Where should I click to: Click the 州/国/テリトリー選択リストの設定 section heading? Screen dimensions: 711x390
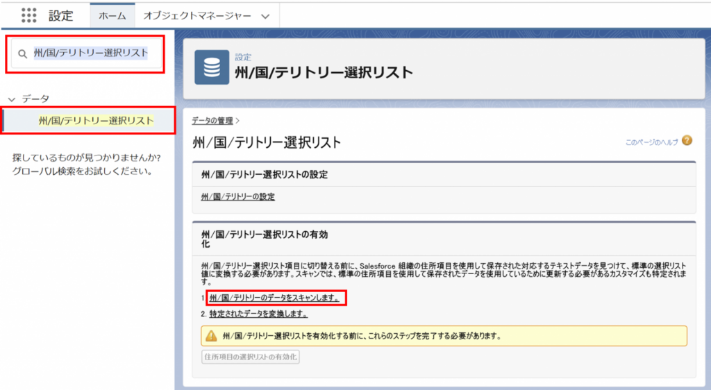pyautogui.click(x=264, y=174)
